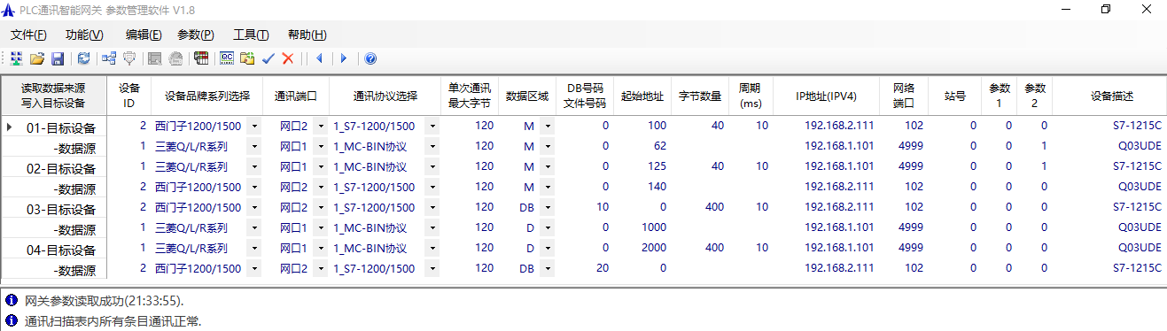Click the red-green grid table icon

tap(201, 58)
